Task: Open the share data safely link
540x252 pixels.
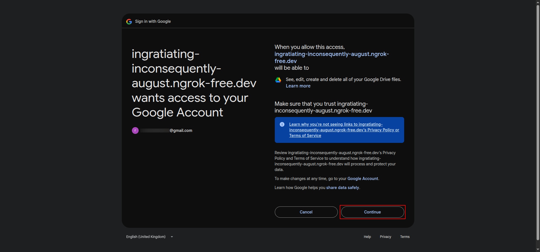Action: point(343,188)
